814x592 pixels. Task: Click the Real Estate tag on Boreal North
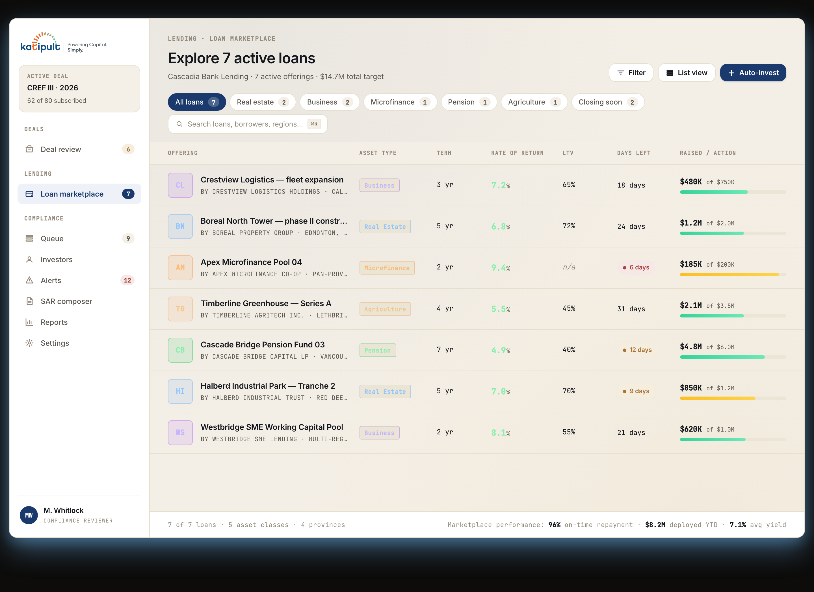click(385, 227)
